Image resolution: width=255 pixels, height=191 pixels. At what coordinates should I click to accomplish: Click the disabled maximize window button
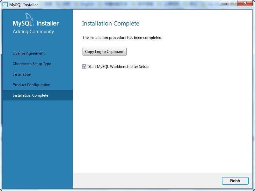pos(233,4)
